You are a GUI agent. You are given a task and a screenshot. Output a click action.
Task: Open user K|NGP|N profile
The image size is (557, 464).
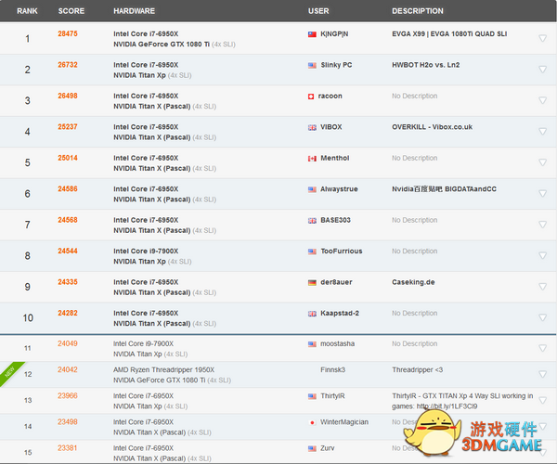click(x=334, y=34)
